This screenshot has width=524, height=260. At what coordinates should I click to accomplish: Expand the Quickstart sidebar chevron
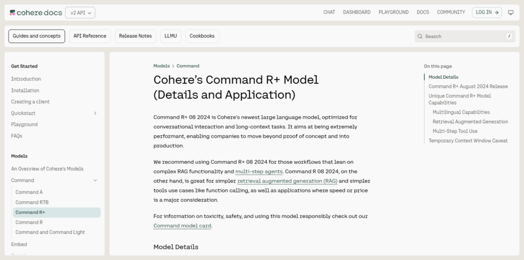95,113
